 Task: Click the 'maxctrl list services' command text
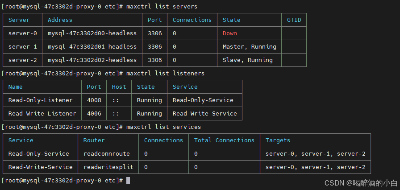click(x=163, y=127)
